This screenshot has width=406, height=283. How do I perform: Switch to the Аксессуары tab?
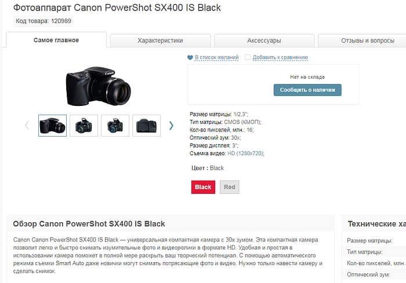(x=264, y=41)
